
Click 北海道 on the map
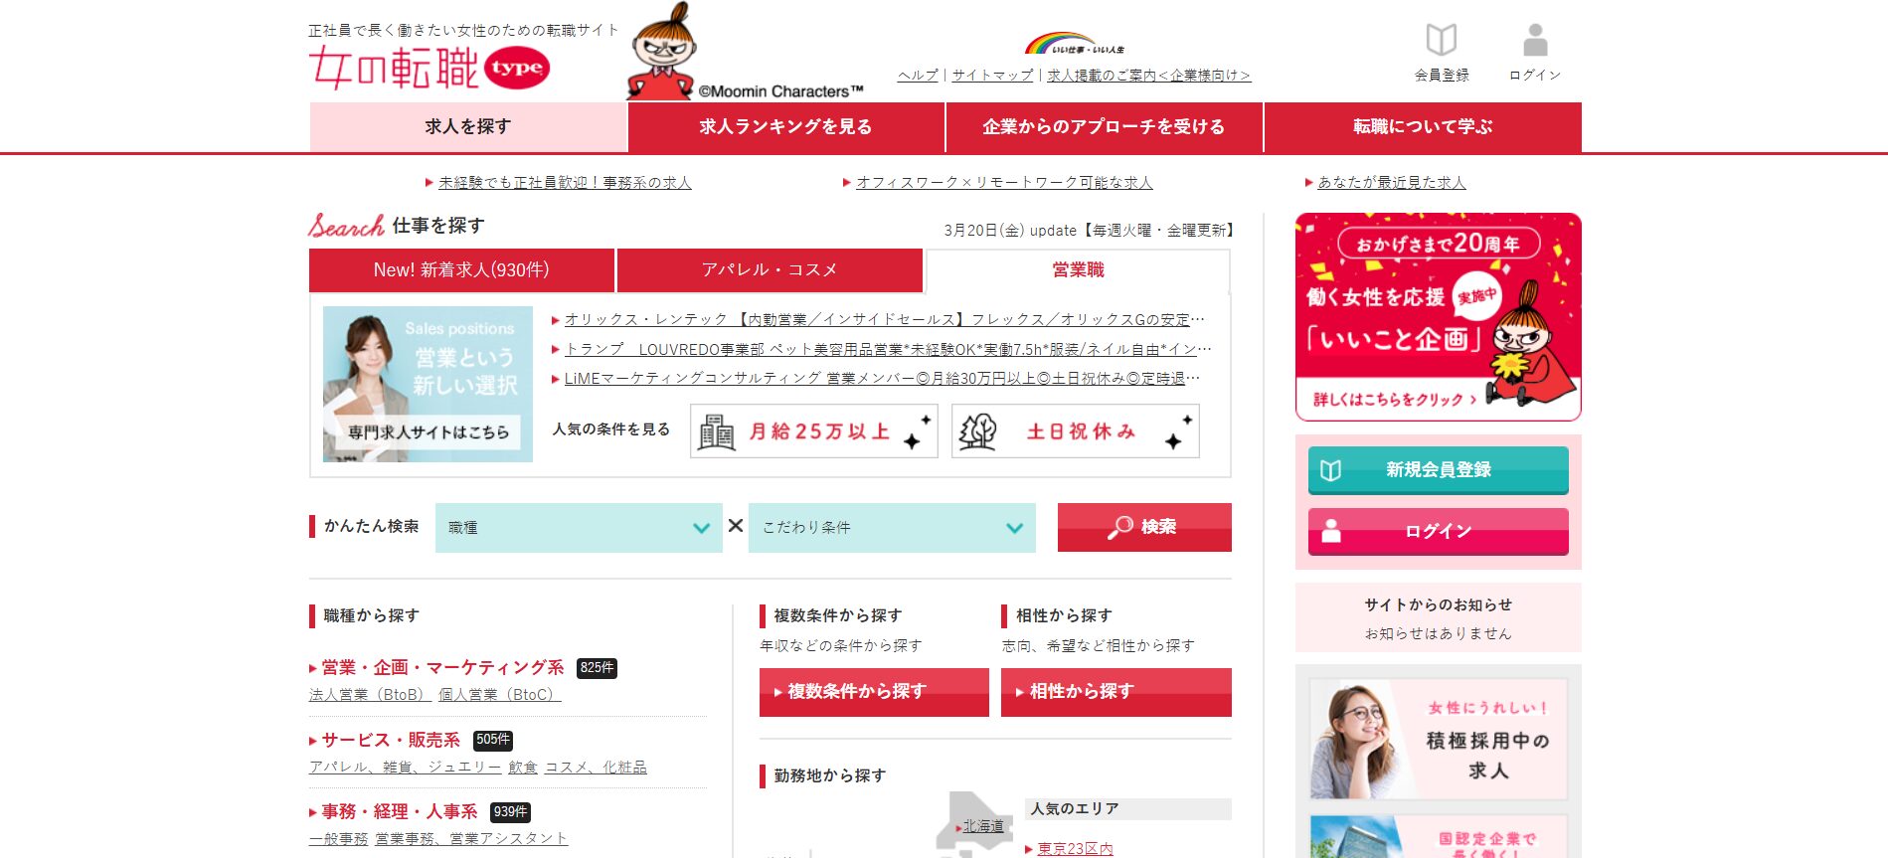point(983,826)
